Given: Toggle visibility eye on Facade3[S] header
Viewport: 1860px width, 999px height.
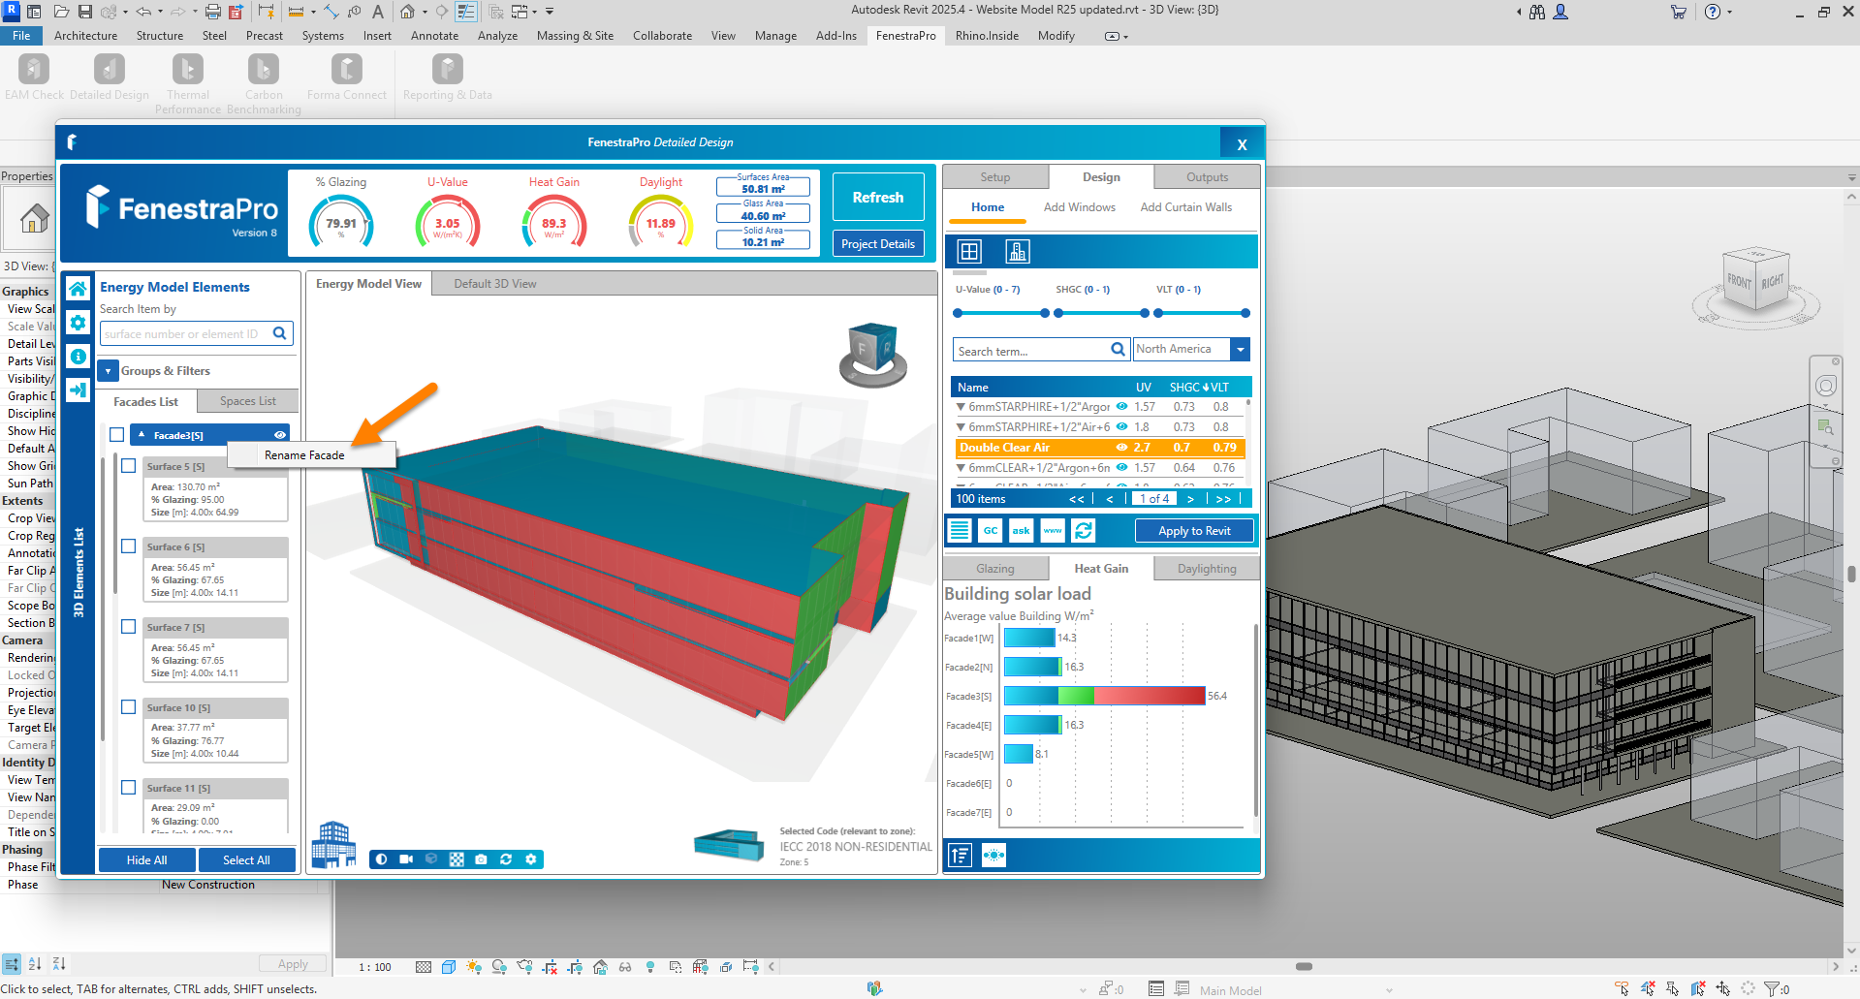Looking at the screenshot, I should pos(279,435).
